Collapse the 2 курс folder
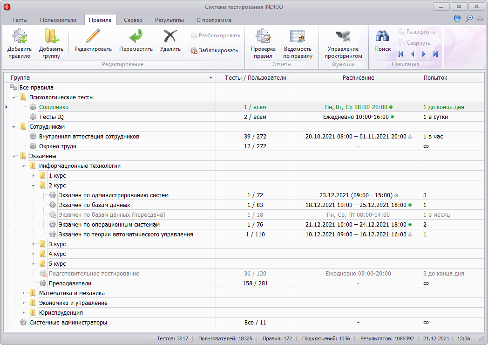 pos(34,186)
